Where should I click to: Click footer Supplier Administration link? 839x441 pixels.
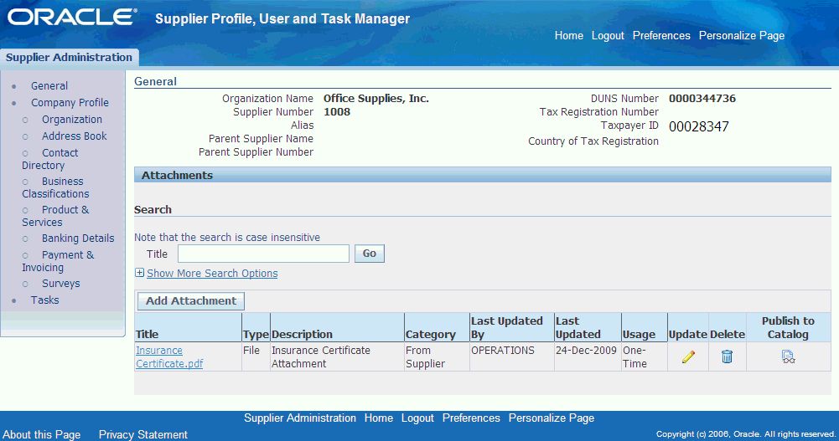(300, 418)
